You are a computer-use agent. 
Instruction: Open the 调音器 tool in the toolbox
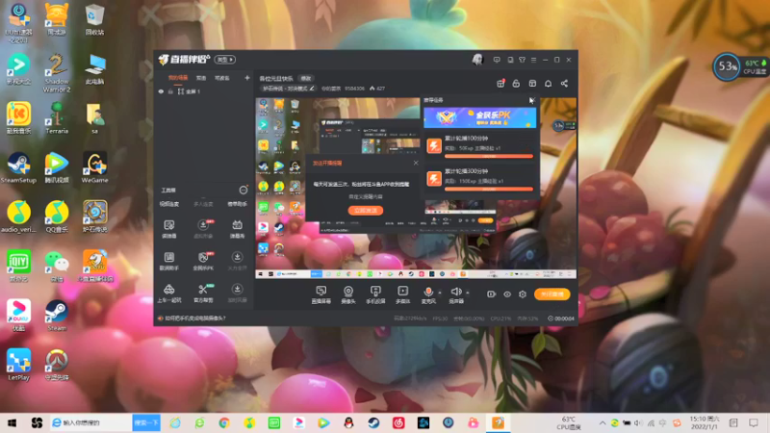coord(169,228)
